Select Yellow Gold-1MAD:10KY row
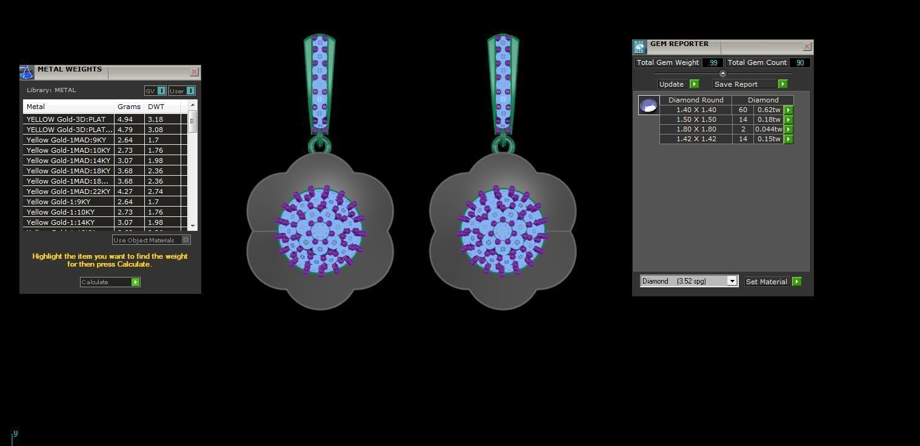This screenshot has height=446, width=920. click(105, 150)
